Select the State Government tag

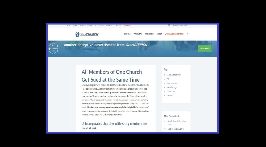(172, 83)
